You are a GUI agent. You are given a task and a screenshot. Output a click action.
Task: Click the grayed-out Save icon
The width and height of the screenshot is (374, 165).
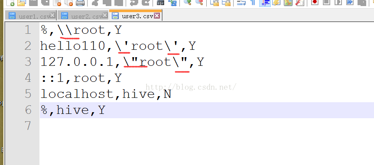coord(33,3)
